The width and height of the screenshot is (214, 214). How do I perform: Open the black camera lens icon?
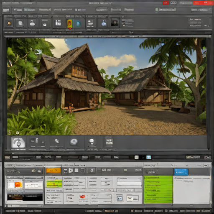[x=115, y=23]
